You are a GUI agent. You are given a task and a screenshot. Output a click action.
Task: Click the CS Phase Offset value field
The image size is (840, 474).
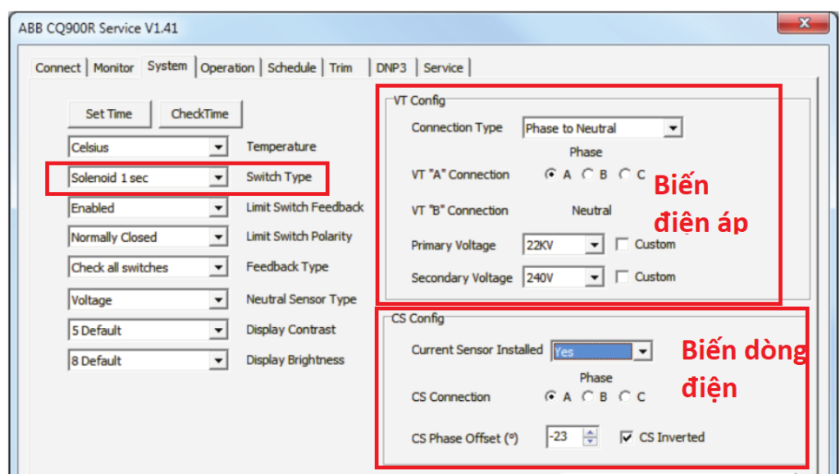[x=563, y=438]
